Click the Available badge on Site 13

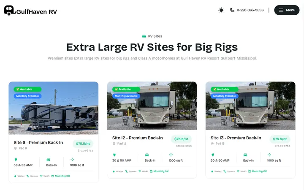pos(225,89)
